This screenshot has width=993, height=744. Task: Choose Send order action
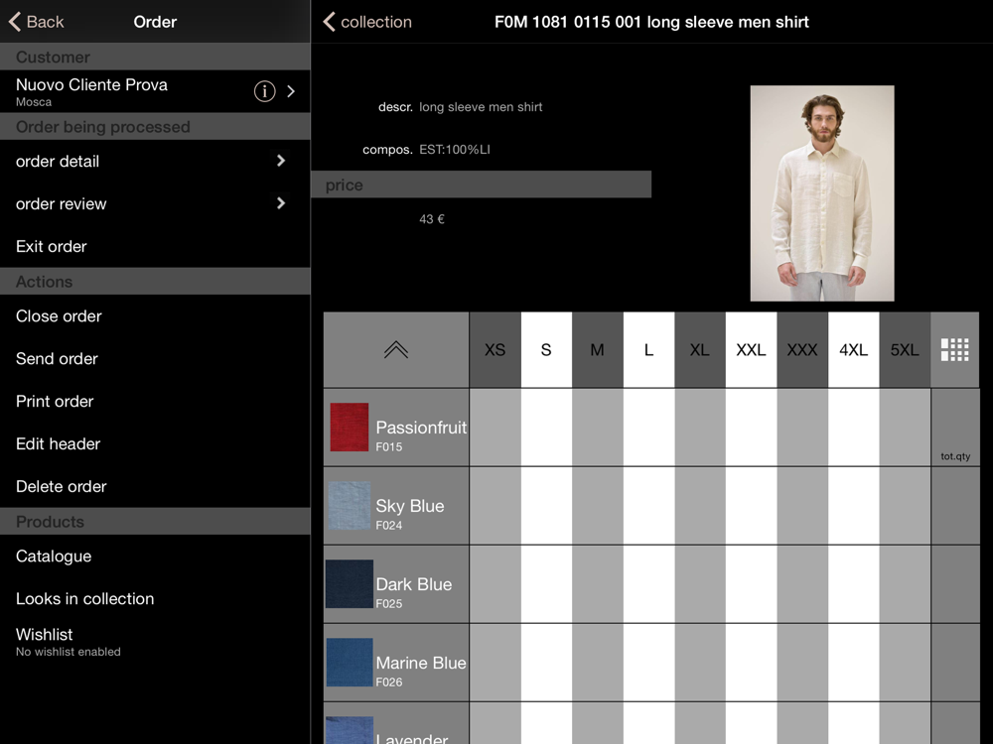[155, 358]
